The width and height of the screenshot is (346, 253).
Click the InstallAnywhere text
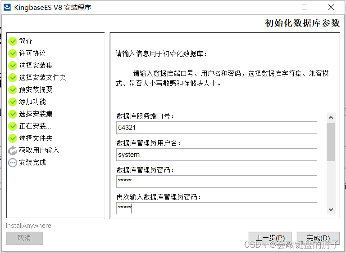click(28, 226)
